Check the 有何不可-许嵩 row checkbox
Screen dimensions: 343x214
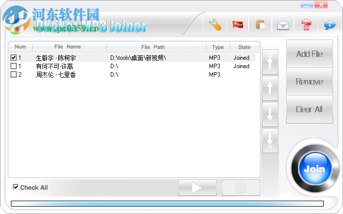(13, 66)
